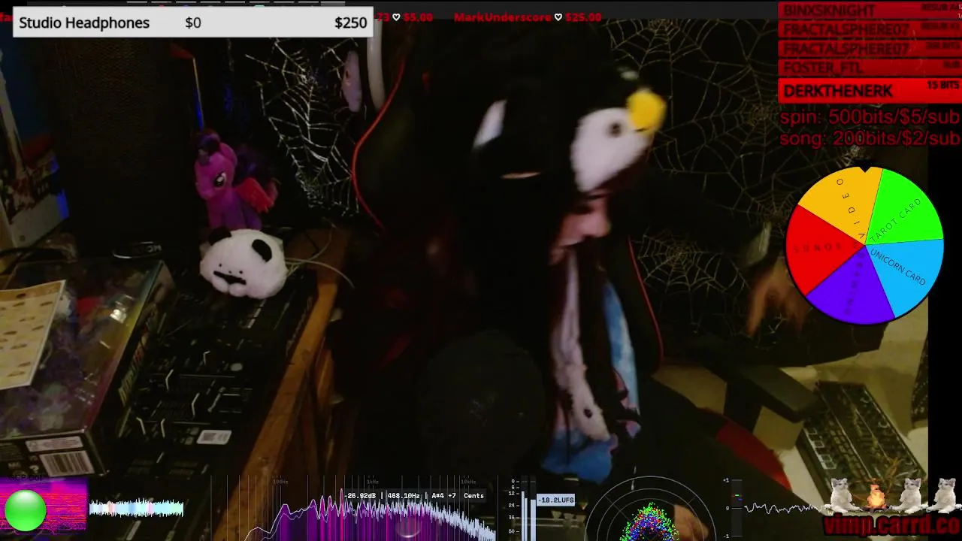Open the vimp.carrd.co link
This screenshot has height=541, width=962.
(891, 524)
